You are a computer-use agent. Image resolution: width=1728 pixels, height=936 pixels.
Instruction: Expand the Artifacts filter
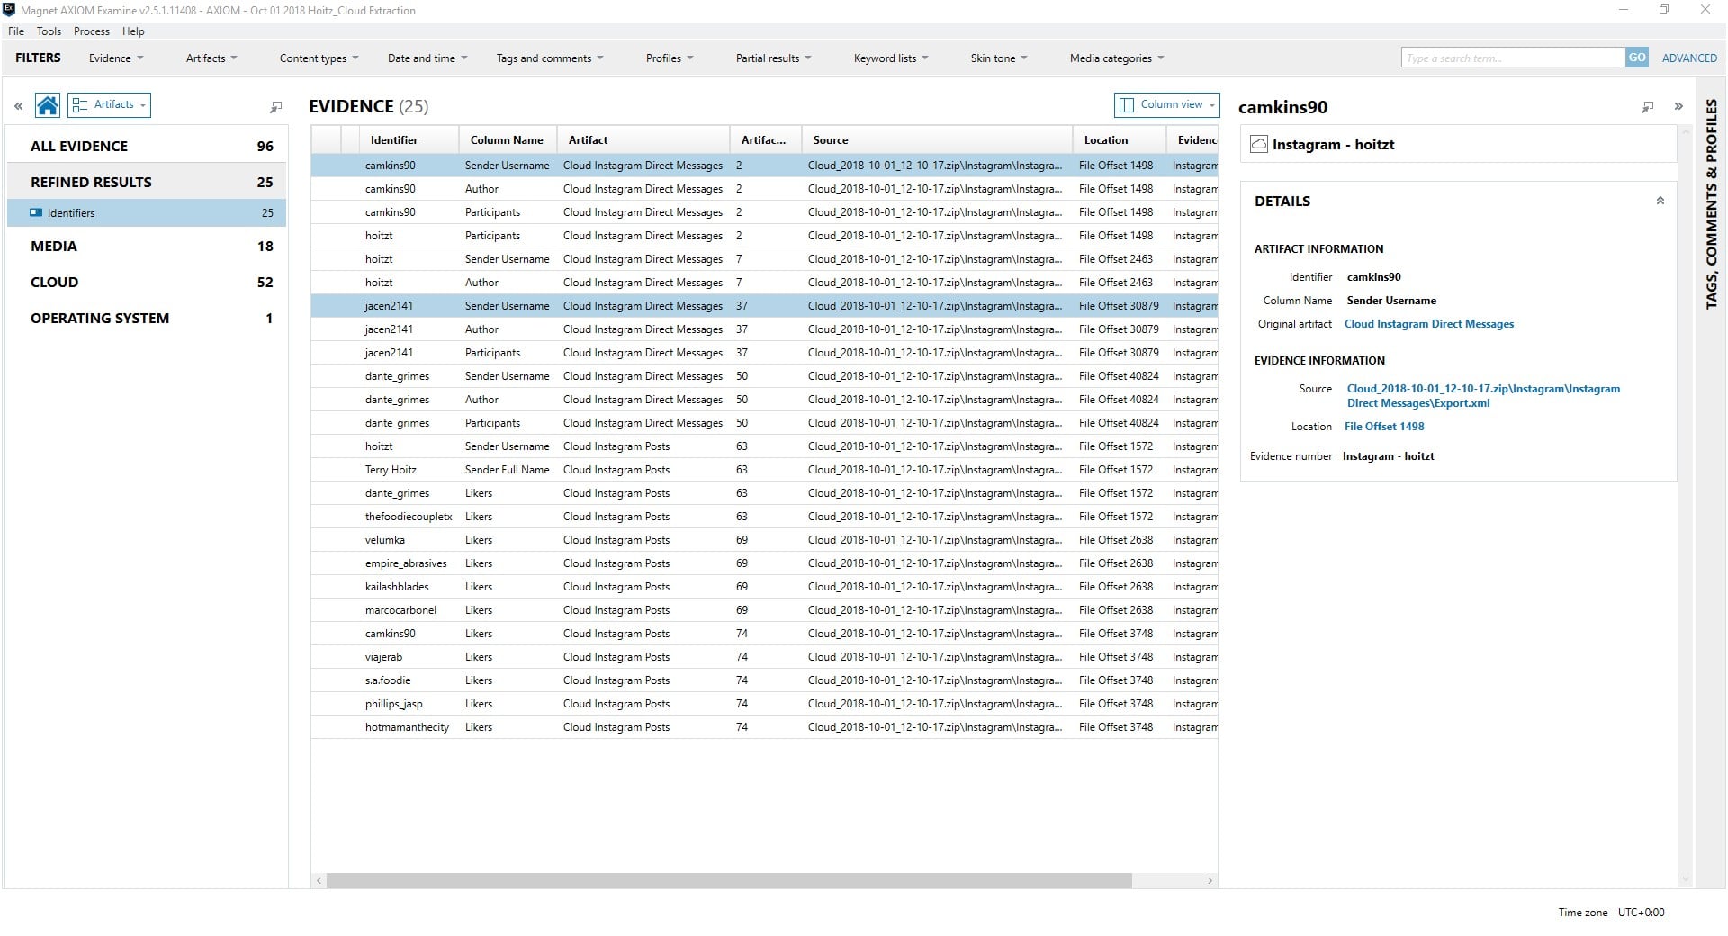pyautogui.click(x=211, y=58)
